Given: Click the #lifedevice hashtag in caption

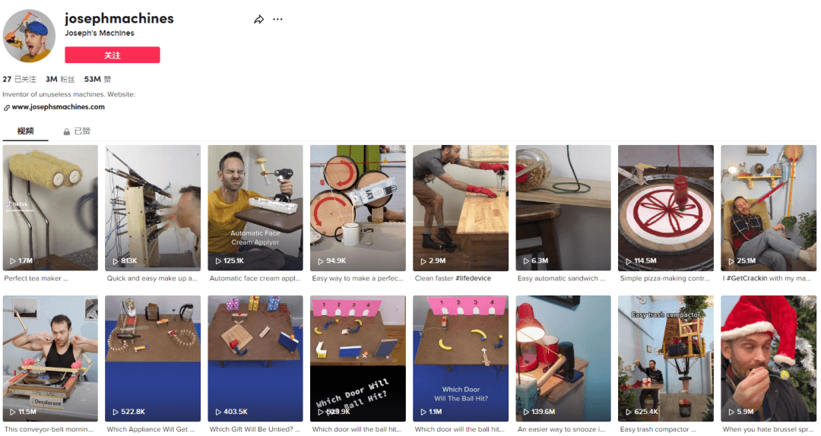Looking at the screenshot, I should [x=474, y=279].
